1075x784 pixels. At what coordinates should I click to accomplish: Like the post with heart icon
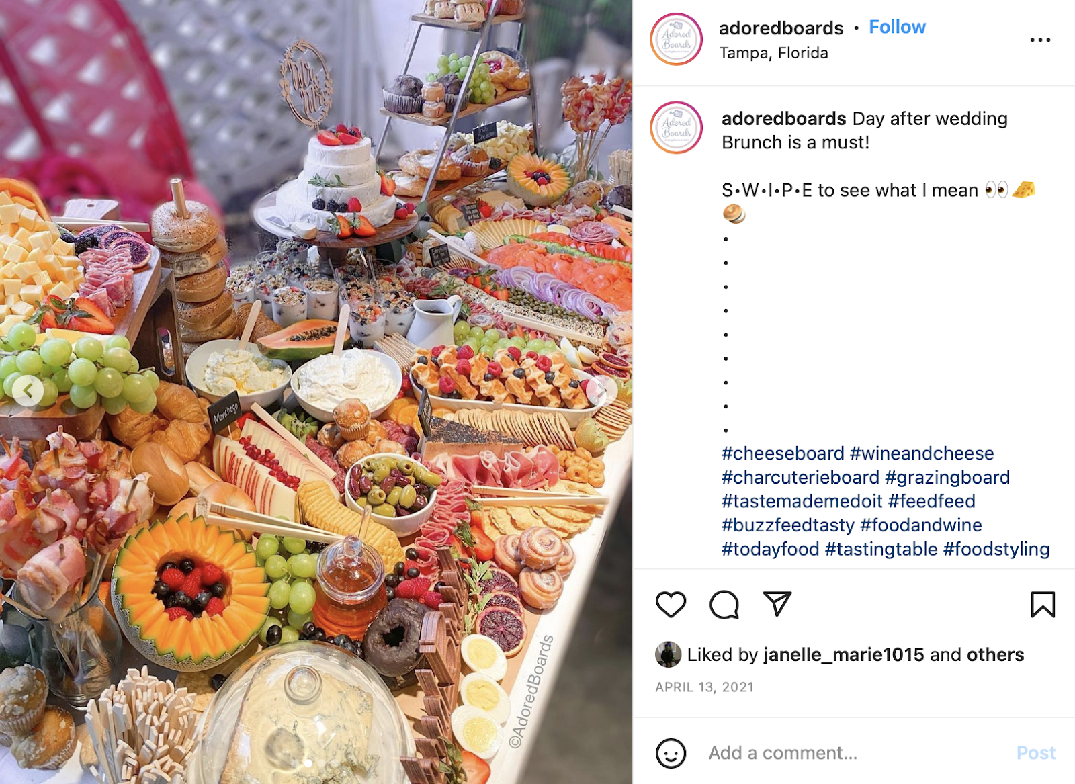tap(671, 605)
